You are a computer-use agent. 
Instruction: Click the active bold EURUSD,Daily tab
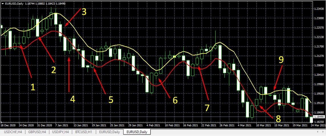click(137, 132)
